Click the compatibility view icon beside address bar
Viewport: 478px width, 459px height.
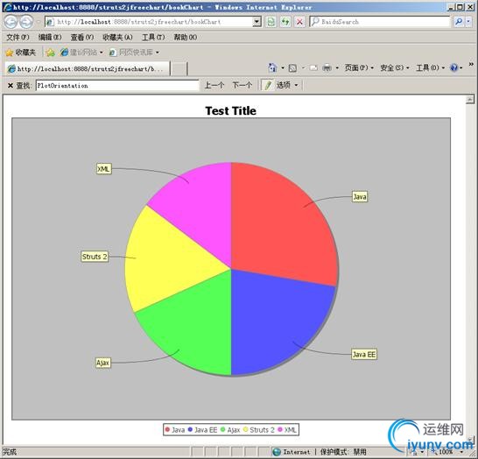coord(271,22)
